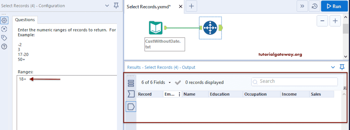350x130 pixels.
Task: Open the Configuration window dropdown arrow
Action: pos(107,6)
